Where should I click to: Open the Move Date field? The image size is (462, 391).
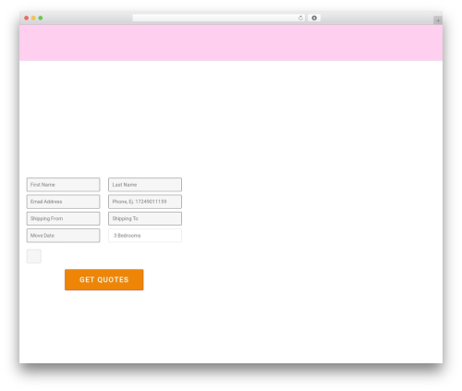pyautogui.click(x=63, y=236)
